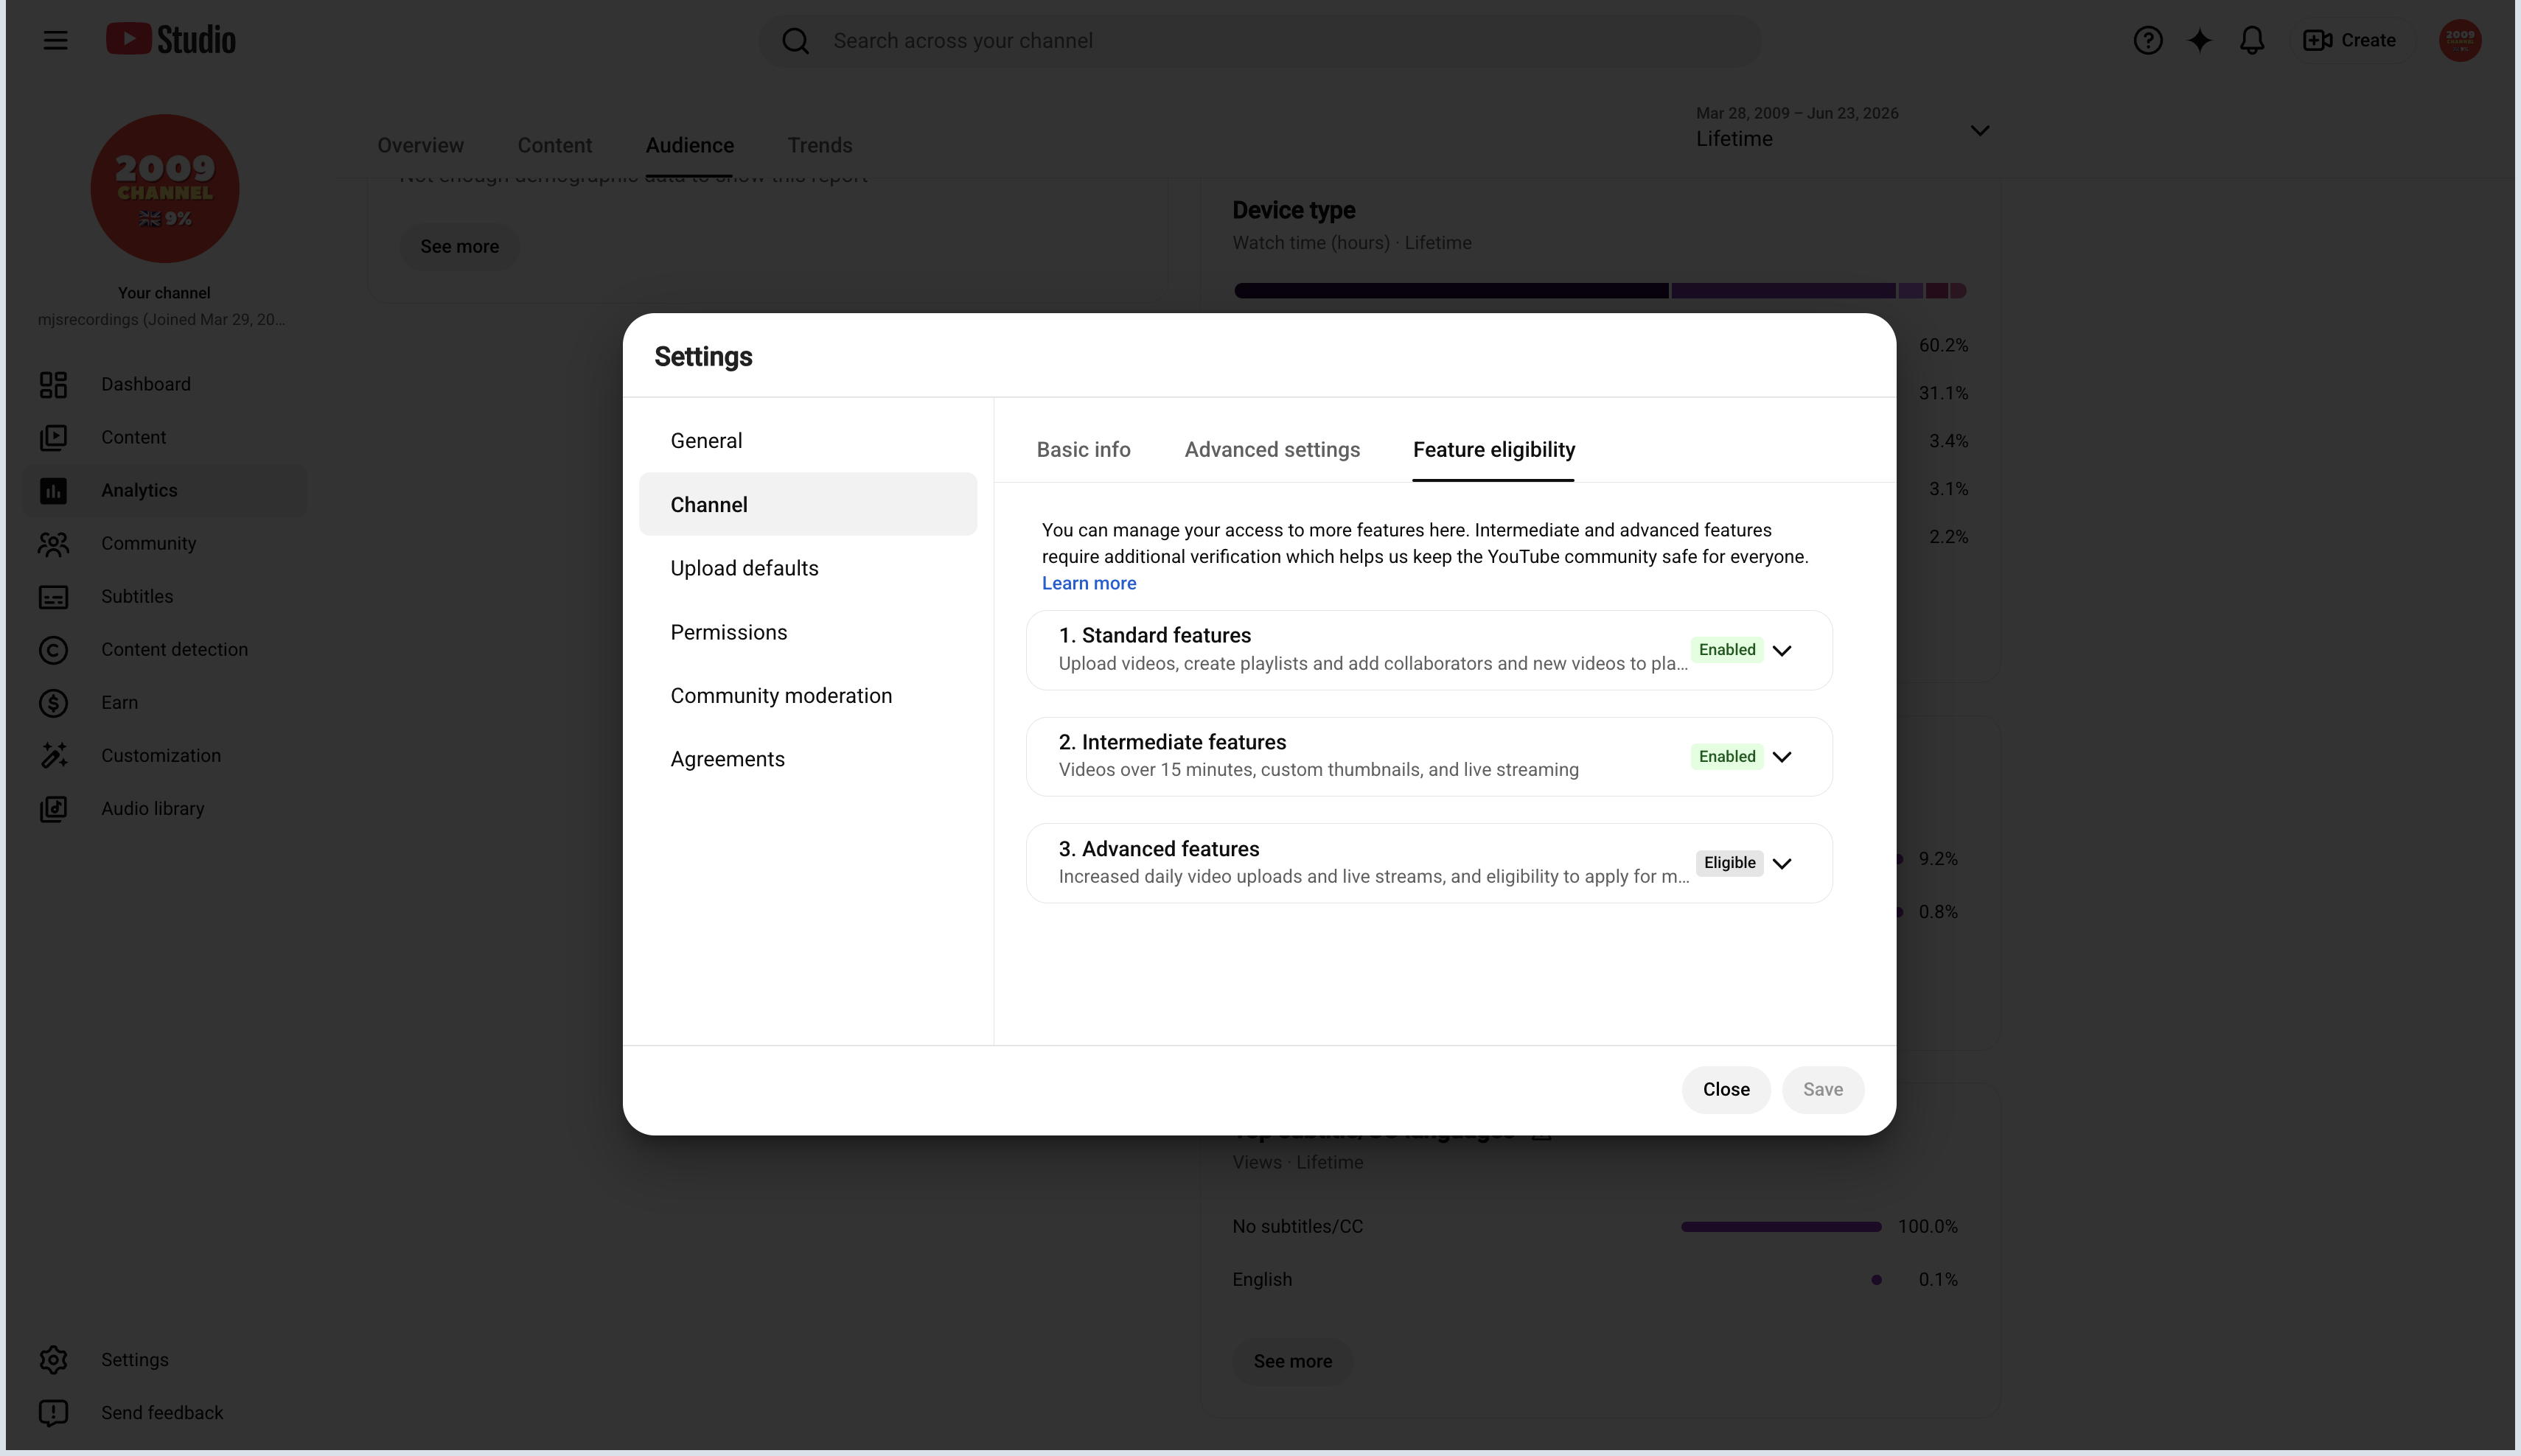Go to the Overview analytics tab
The height and width of the screenshot is (1456, 2521).
tap(420, 145)
